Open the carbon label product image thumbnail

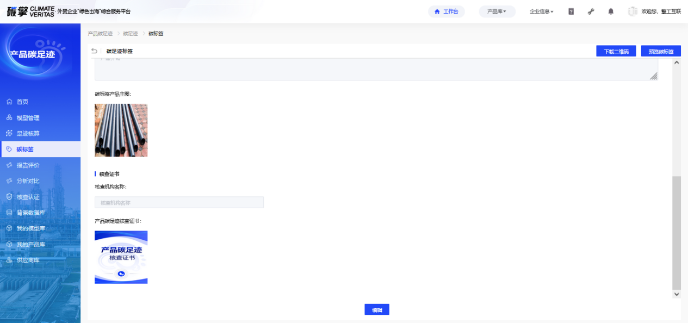click(x=121, y=130)
